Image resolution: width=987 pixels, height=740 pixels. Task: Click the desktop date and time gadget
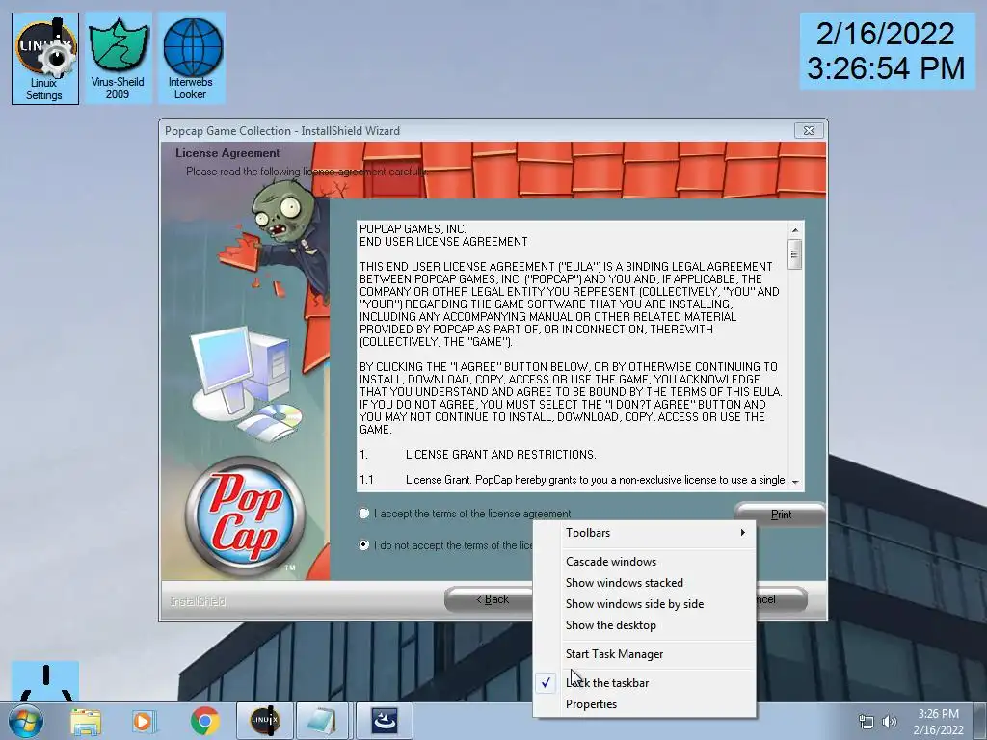pyautogui.click(x=887, y=52)
